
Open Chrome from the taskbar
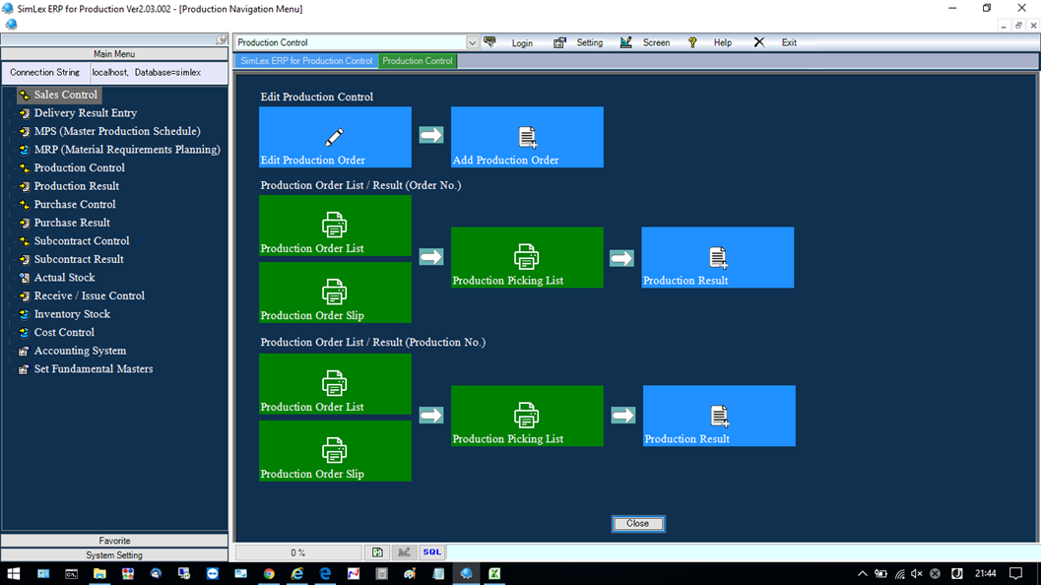pos(269,574)
